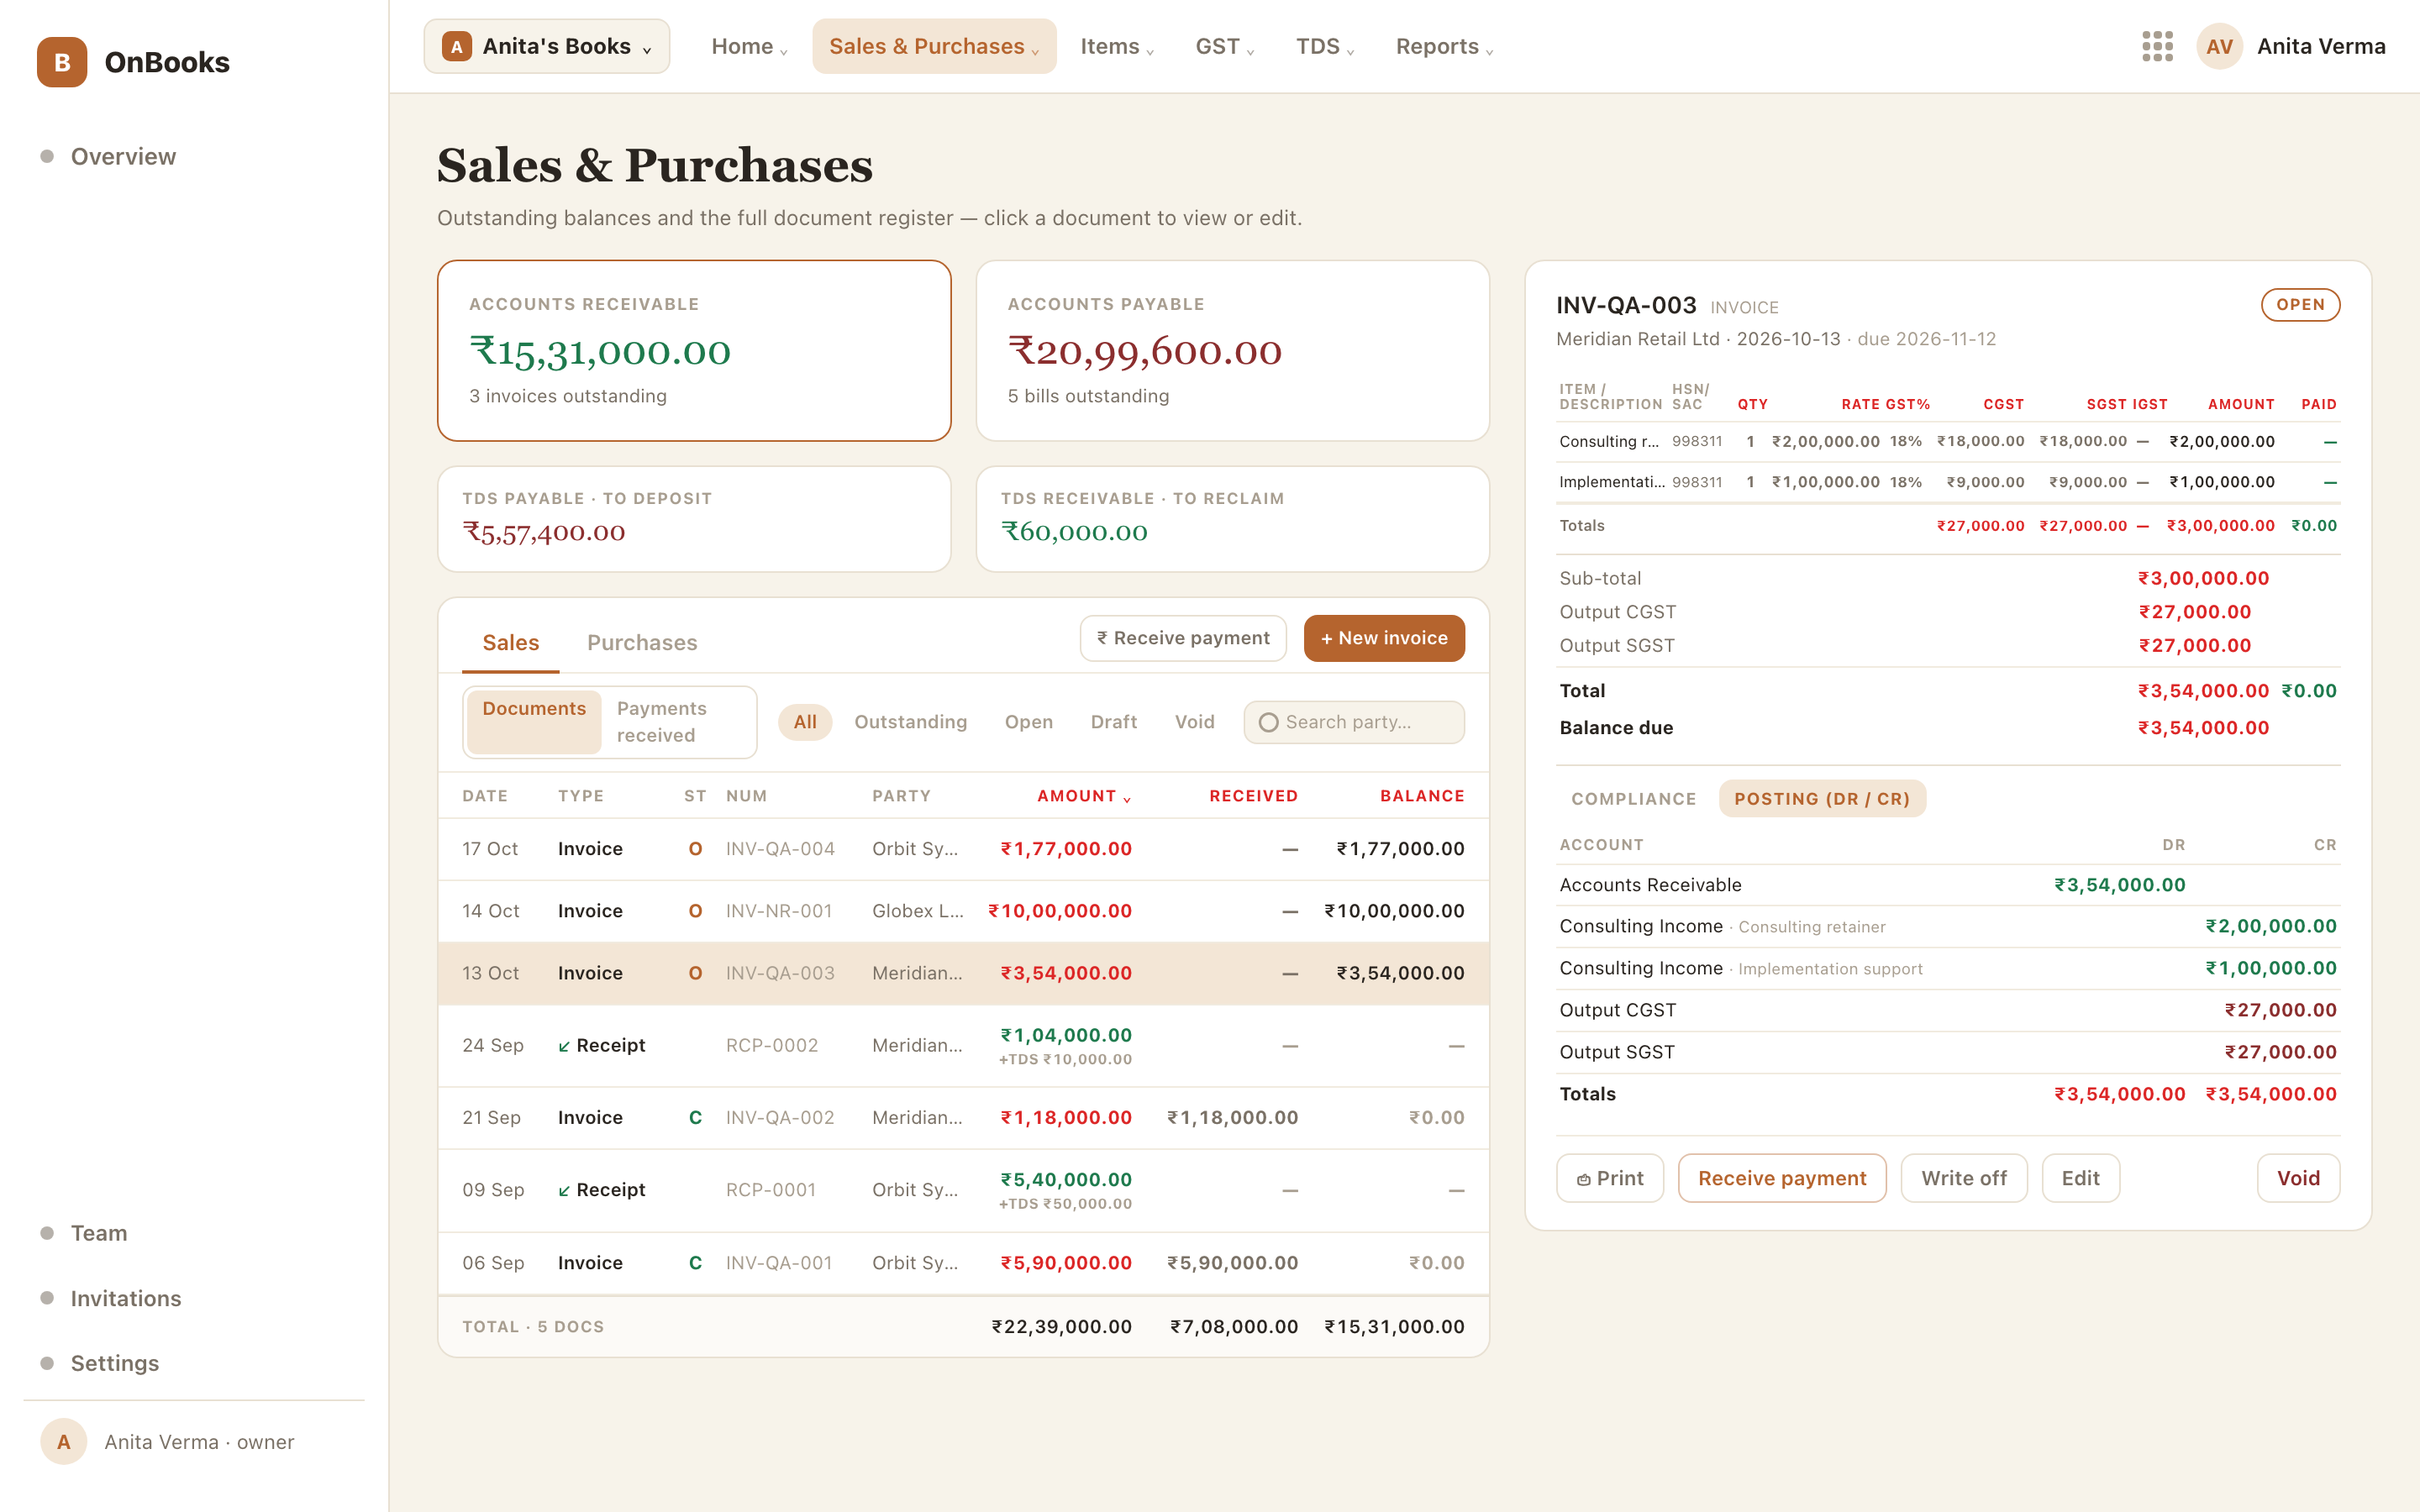Image resolution: width=2420 pixels, height=1512 pixels.
Task: Filter documents by Draft
Action: coord(1113,722)
